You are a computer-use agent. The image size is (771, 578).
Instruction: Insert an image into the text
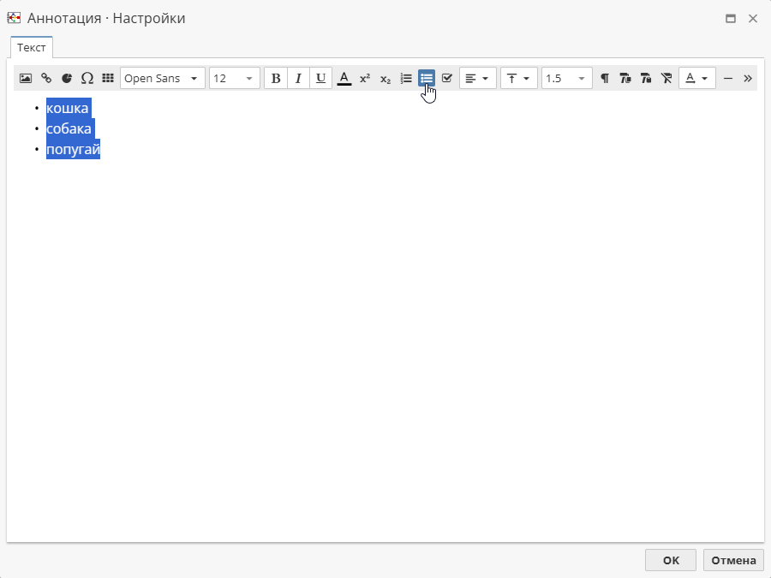pyautogui.click(x=25, y=78)
